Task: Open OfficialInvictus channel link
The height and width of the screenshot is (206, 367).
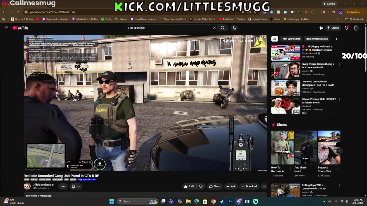Action: coord(42,185)
